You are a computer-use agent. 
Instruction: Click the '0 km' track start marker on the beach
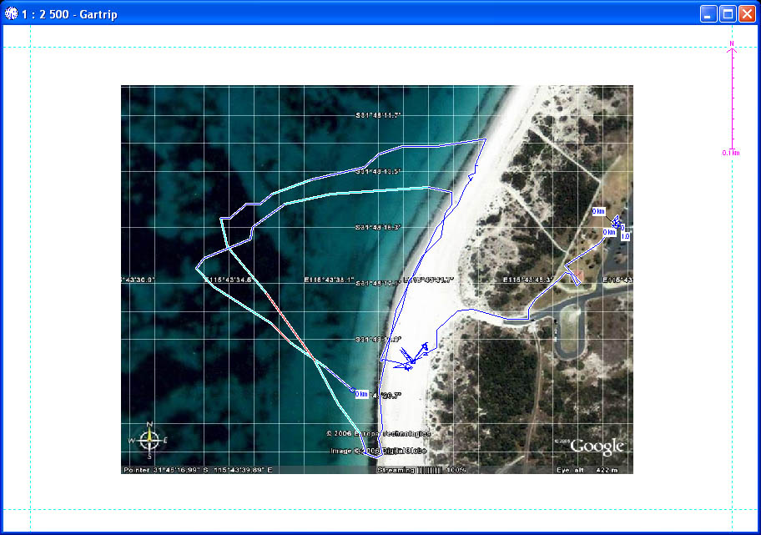[x=363, y=393]
